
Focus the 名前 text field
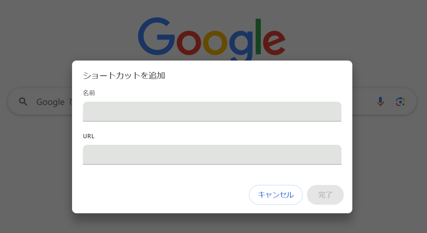[x=212, y=111]
